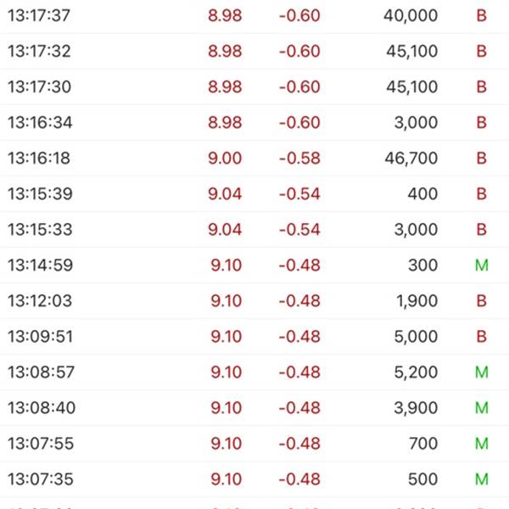Select the 13:14:59 trade timestamp
The image size is (509, 509).
tap(39, 265)
